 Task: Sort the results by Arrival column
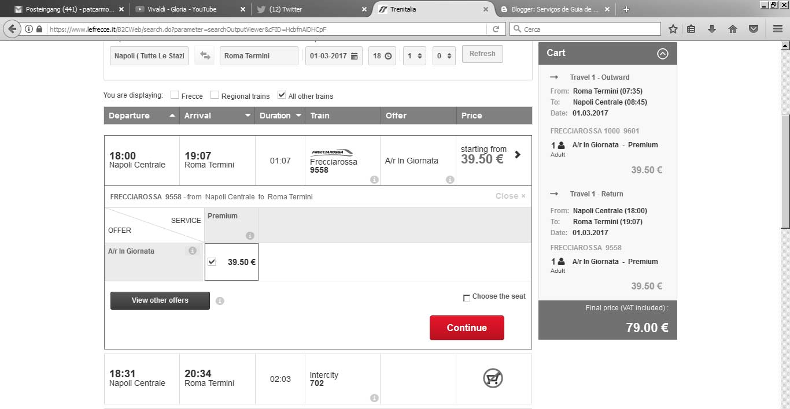217,116
